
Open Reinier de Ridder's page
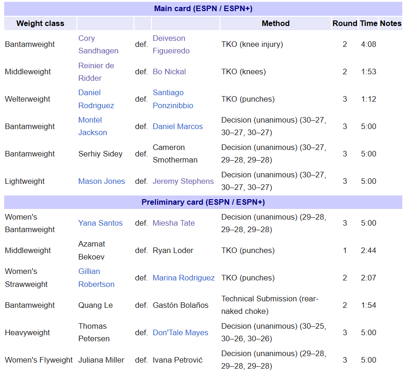[96, 66]
